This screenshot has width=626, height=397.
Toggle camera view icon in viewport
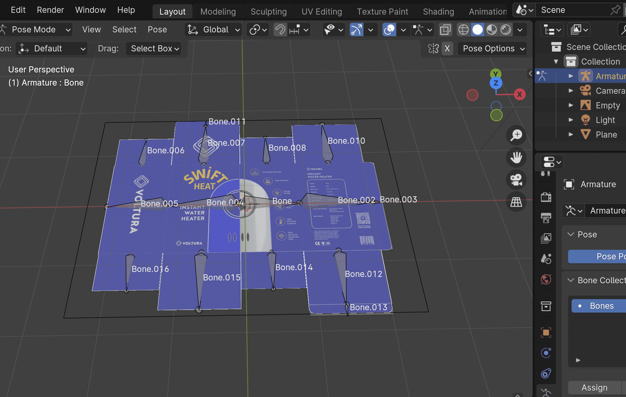pyautogui.click(x=516, y=180)
